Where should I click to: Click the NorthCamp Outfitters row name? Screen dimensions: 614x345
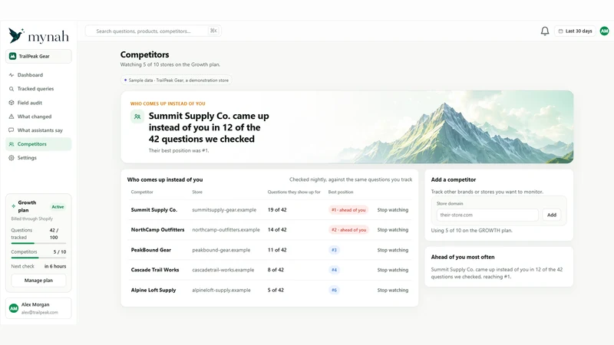tap(157, 230)
